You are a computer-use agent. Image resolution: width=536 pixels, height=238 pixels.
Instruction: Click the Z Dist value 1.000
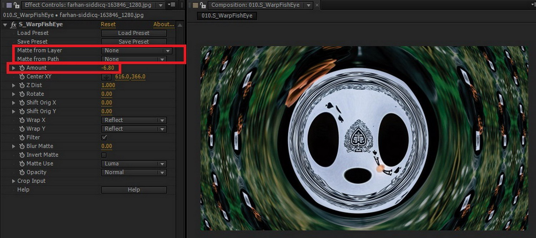[108, 85]
